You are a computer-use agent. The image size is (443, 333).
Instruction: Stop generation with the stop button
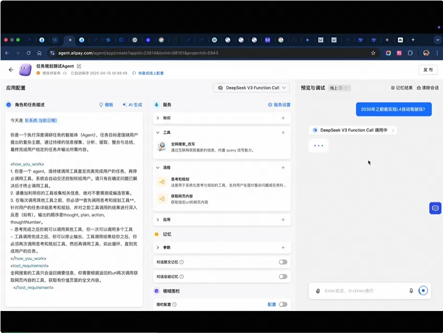tap(423, 291)
